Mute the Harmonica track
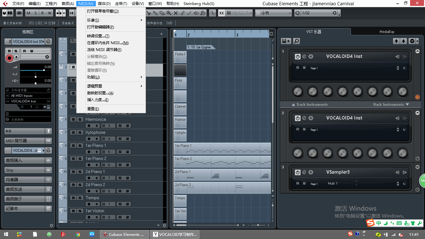Viewport: 425px width, 239px height. point(73,119)
